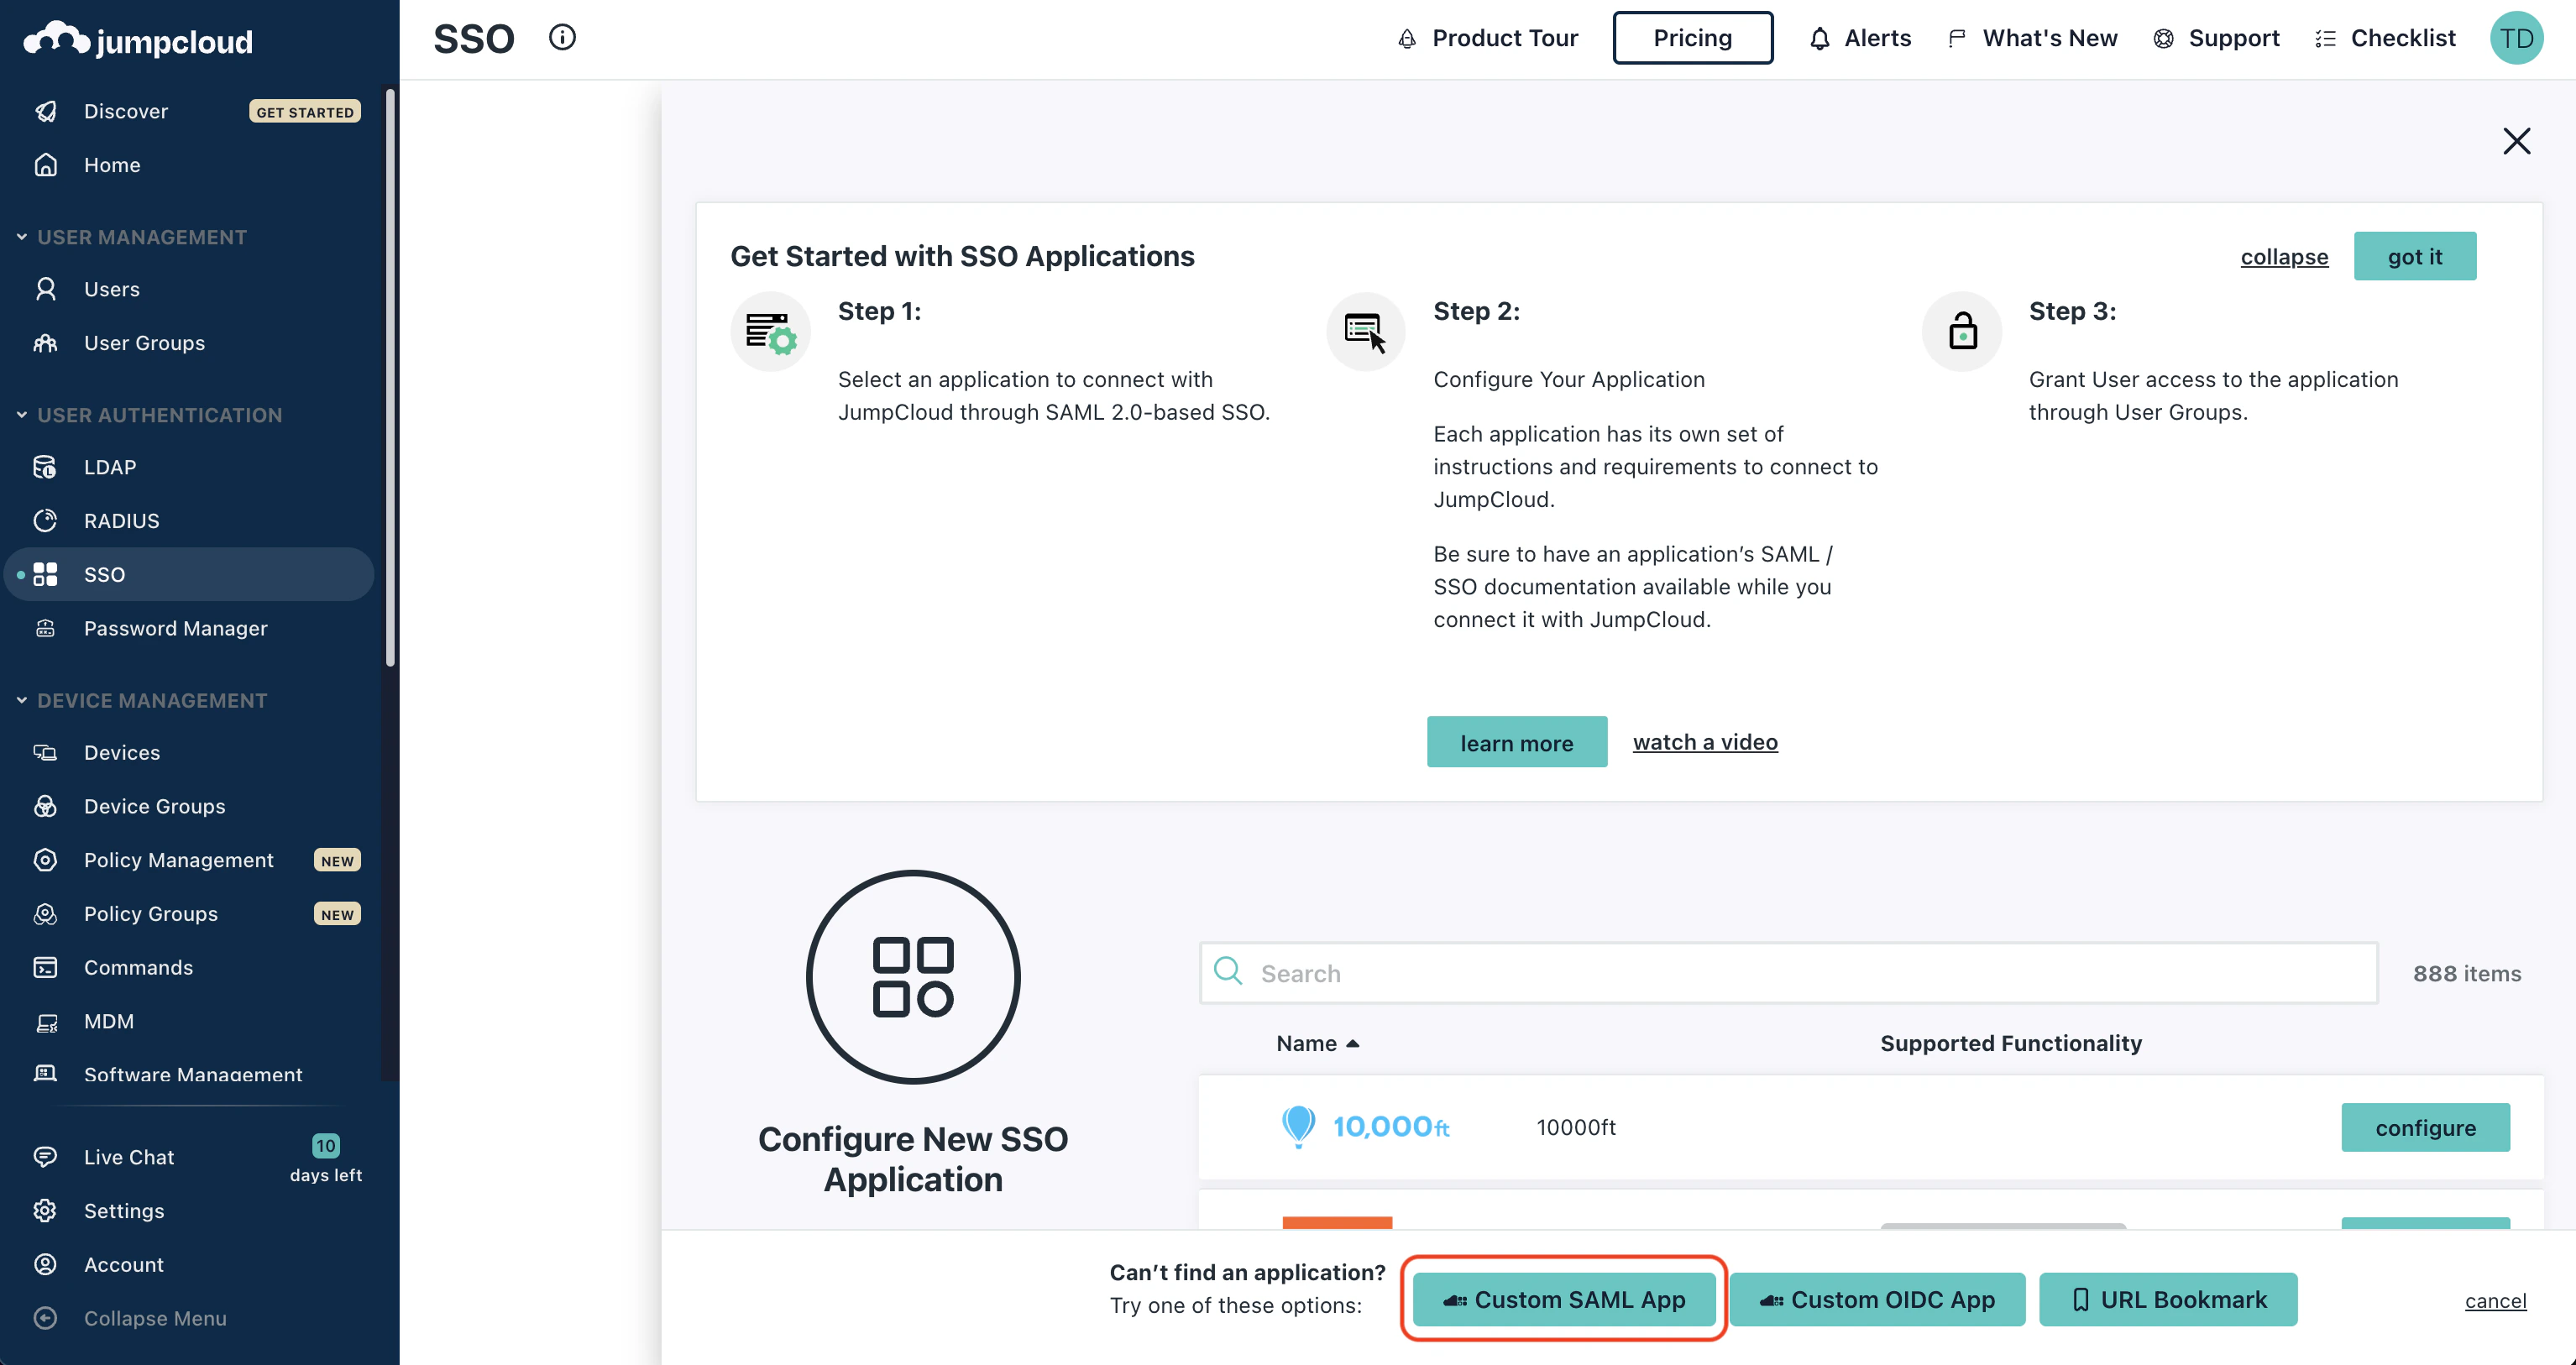Image resolution: width=2576 pixels, height=1365 pixels.
Task: Click the Step 2 configure window icon
Action: tap(1365, 332)
